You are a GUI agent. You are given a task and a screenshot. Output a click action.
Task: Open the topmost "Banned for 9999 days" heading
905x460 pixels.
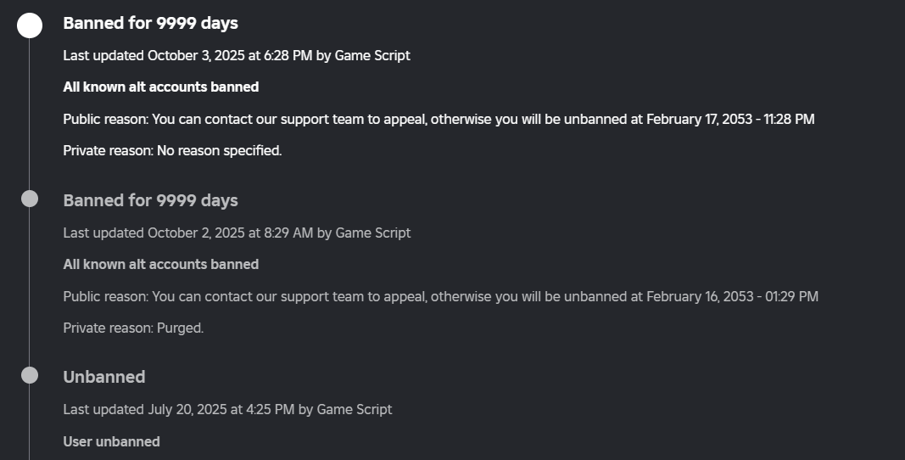pyautogui.click(x=150, y=23)
